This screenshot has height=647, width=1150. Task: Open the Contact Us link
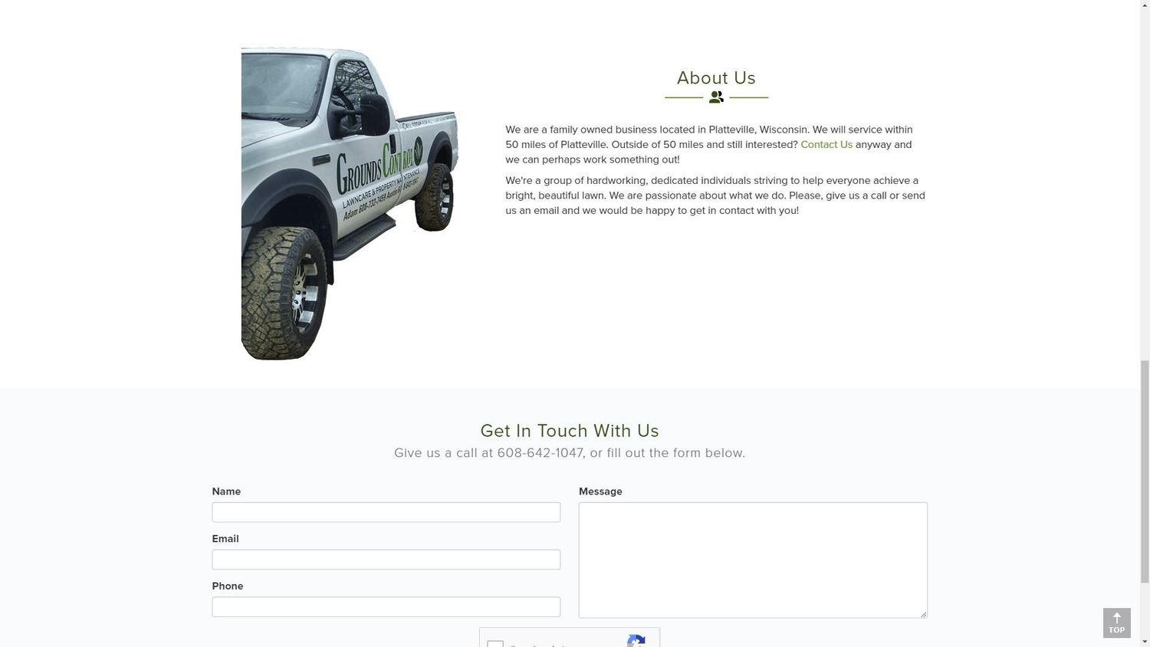826,145
